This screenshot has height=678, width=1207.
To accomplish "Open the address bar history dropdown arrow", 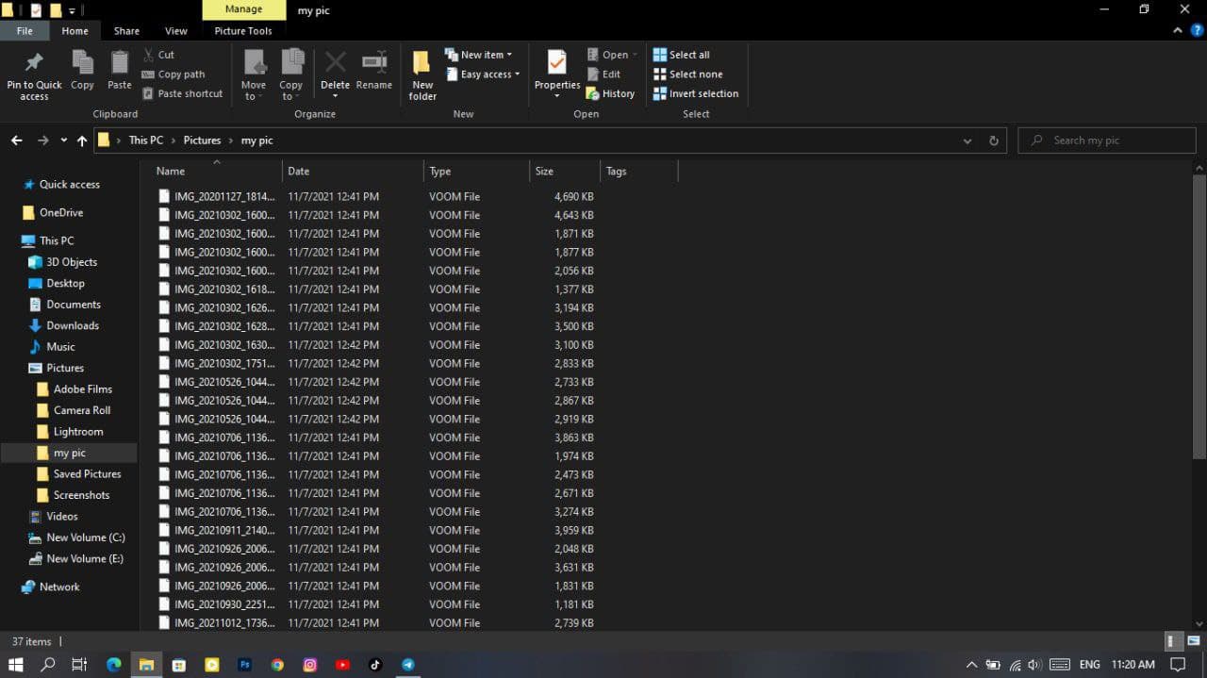I will tap(967, 141).
